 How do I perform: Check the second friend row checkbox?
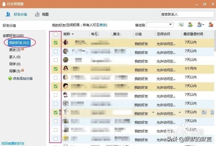click(x=56, y=51)
